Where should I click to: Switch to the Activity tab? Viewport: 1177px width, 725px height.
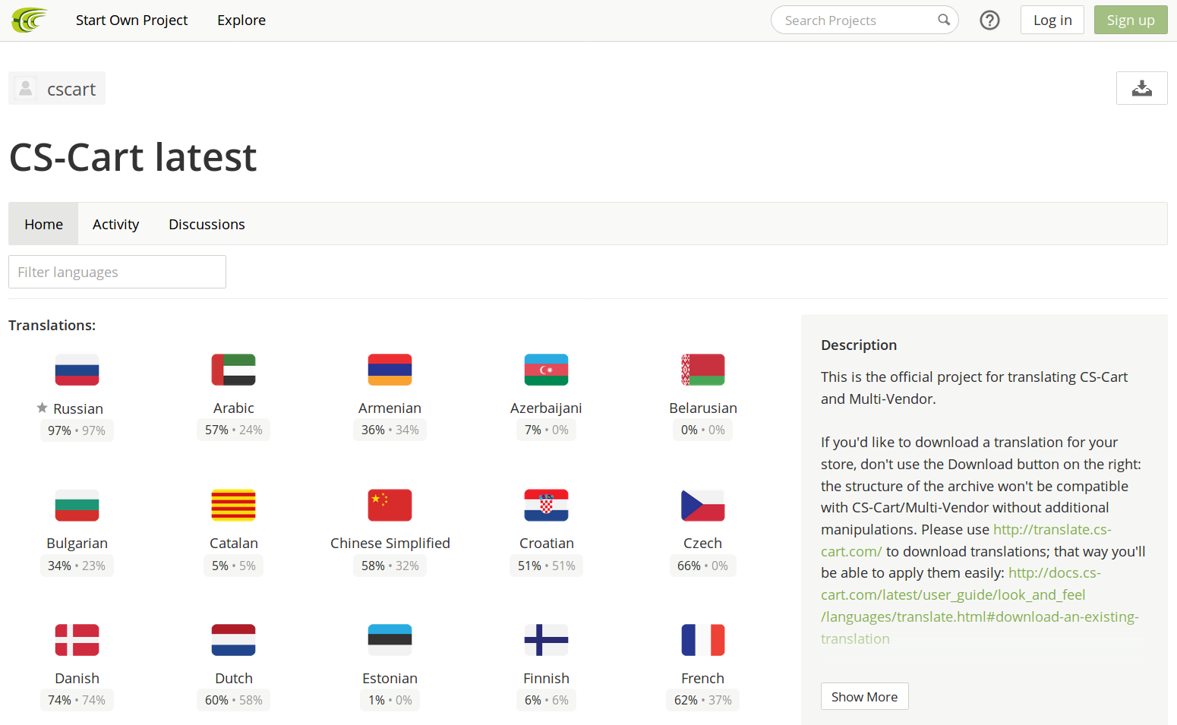coord(115,224)
